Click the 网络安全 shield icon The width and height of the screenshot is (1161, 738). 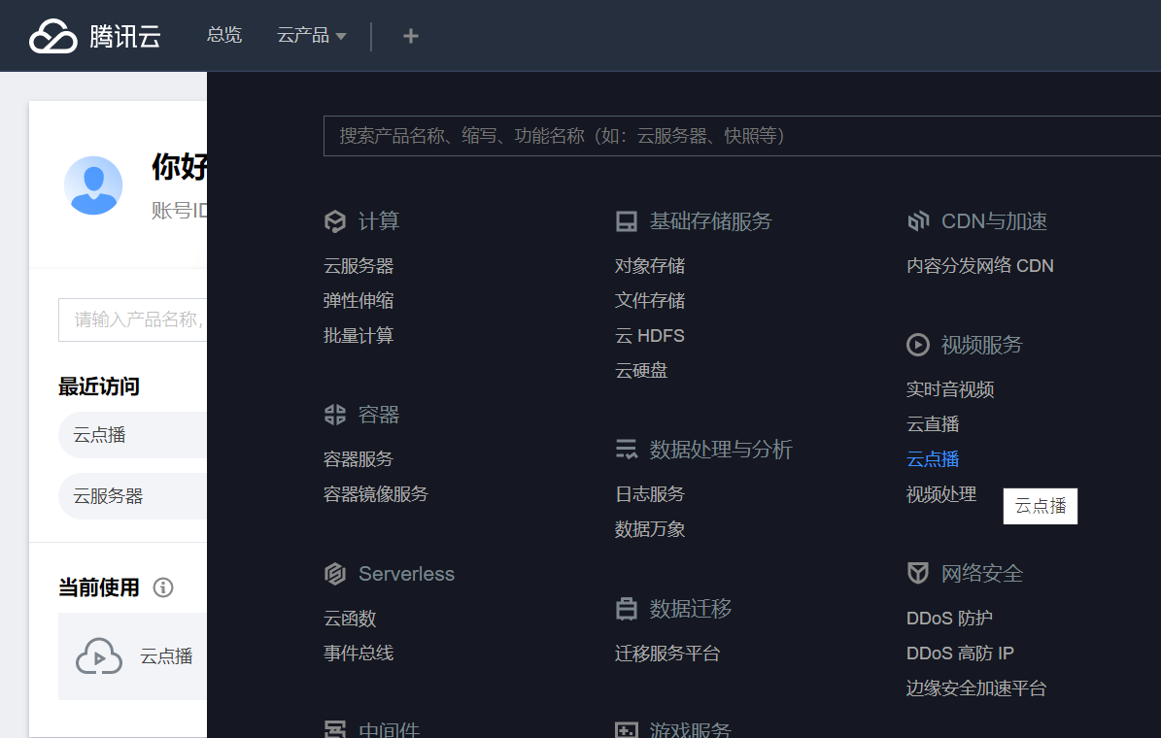[917, 573]
